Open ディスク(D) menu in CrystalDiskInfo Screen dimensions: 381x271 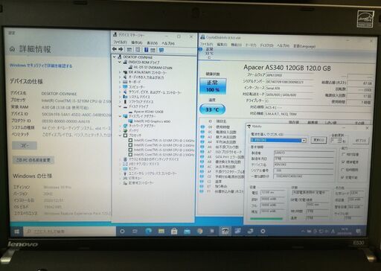(266, 45)
